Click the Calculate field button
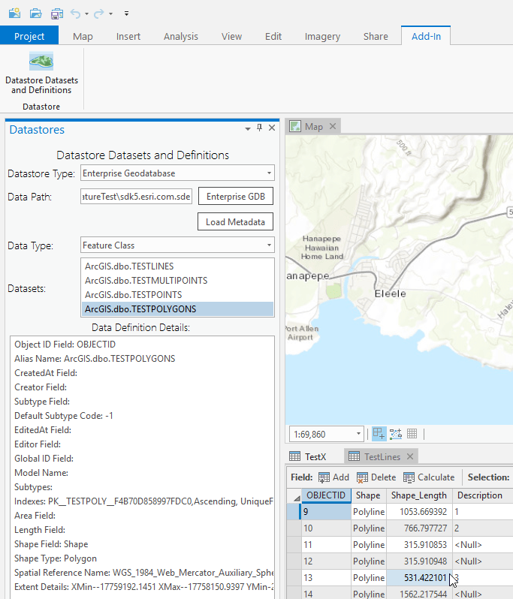 click(x=428, y=477)
